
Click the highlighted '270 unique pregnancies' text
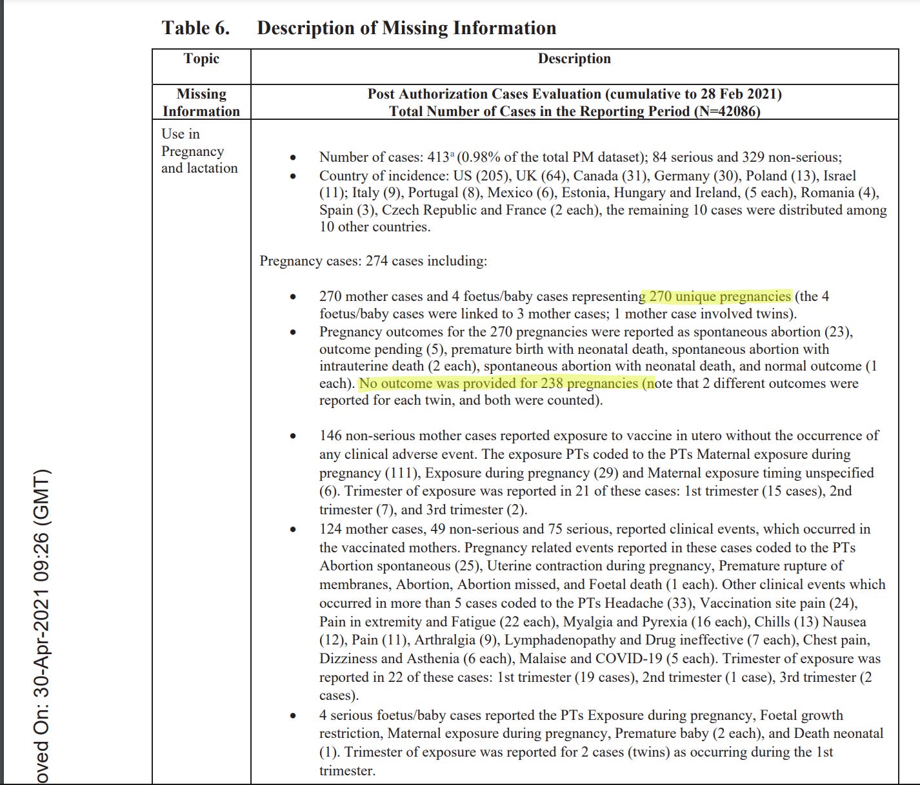point(720,296)
